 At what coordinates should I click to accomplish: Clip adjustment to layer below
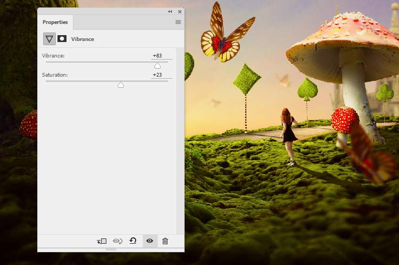102,241
